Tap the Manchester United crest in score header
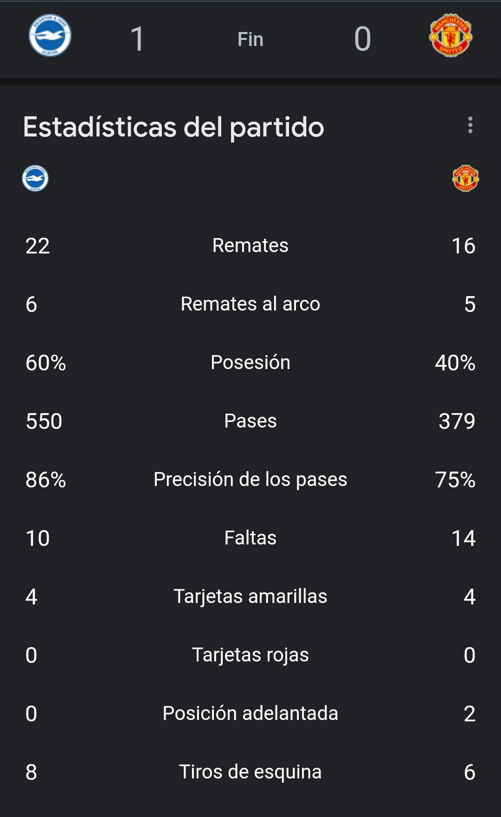Screen dimensions: 501x817 pos(450,35)
